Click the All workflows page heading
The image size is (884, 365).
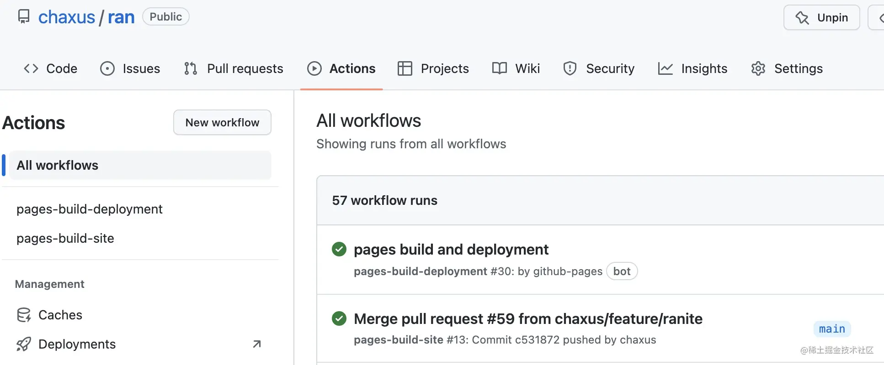pyautogui.click(x=369, y=120)
